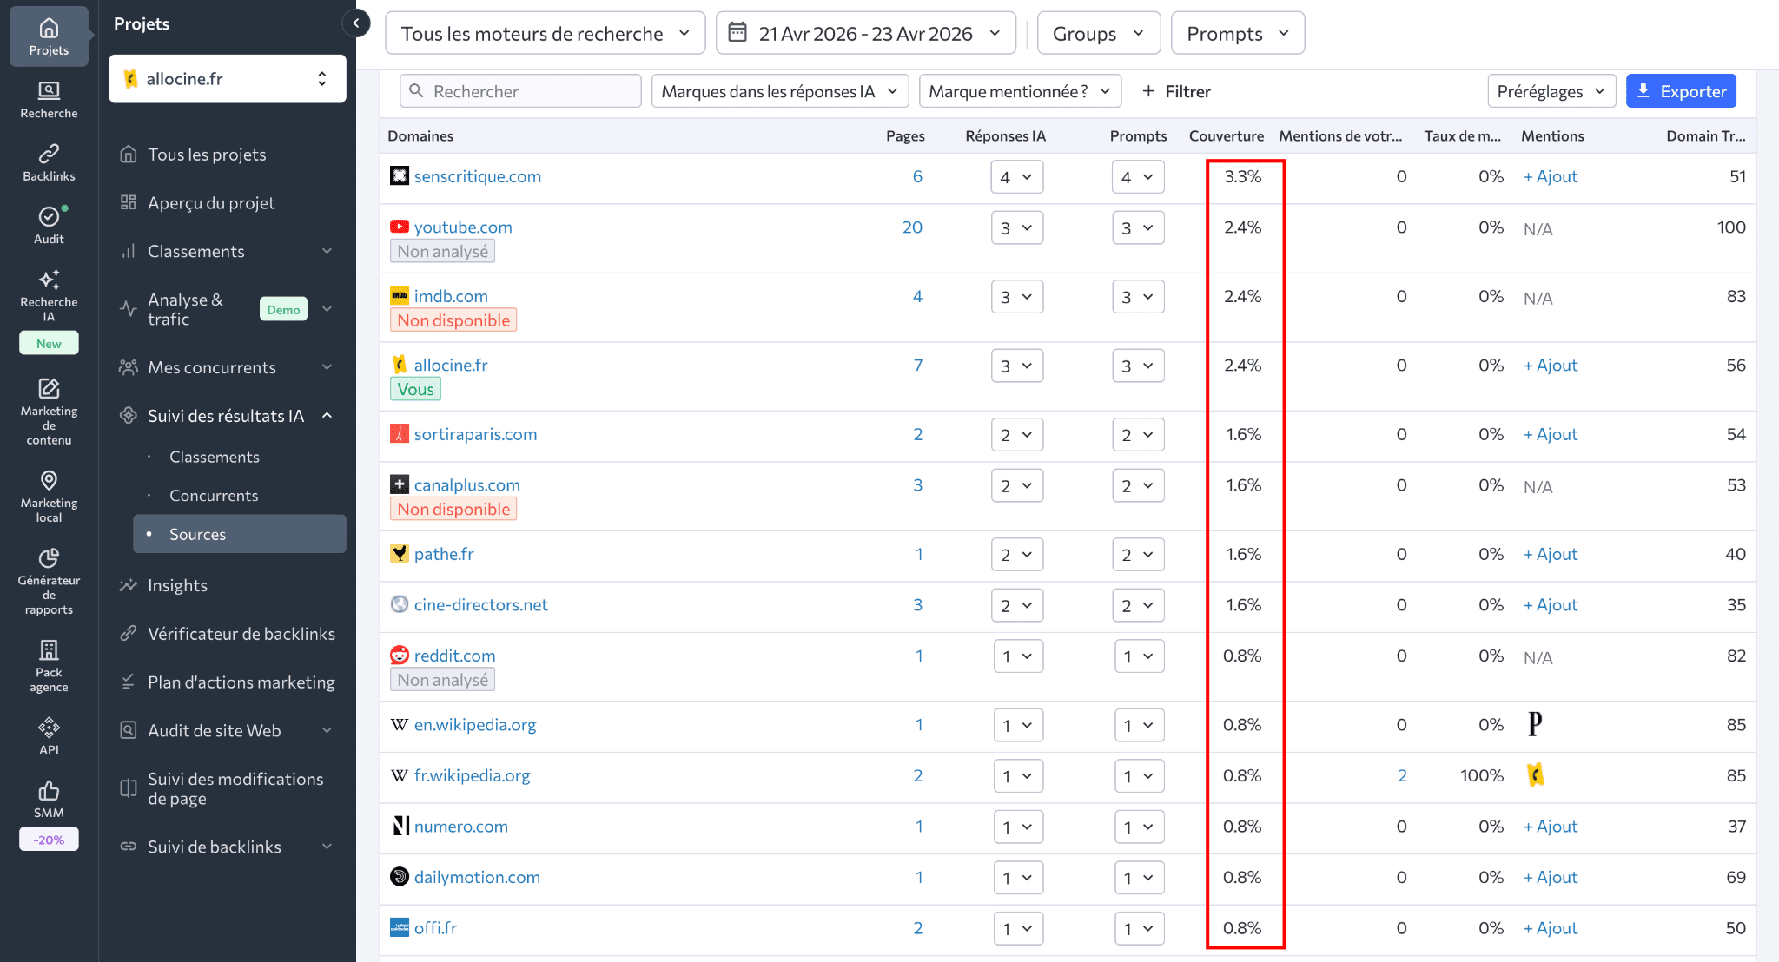Image resolution: width=1779 pixels, height=962 pixels.
Task: Open Vérificateur de backlinks menu item
Action: pyautogui.click(x=241, y=634)
